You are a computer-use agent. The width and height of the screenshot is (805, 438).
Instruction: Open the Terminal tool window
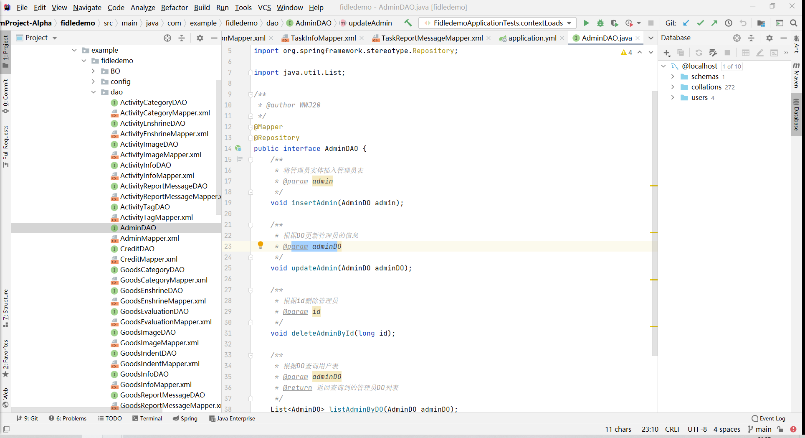click(x=147, y=418)
